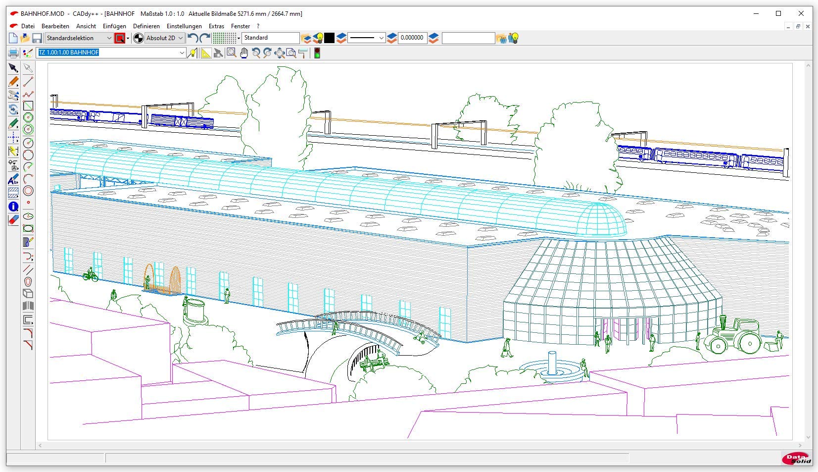
Task: Restore the inner document window
Action: [x=798, y=26]
